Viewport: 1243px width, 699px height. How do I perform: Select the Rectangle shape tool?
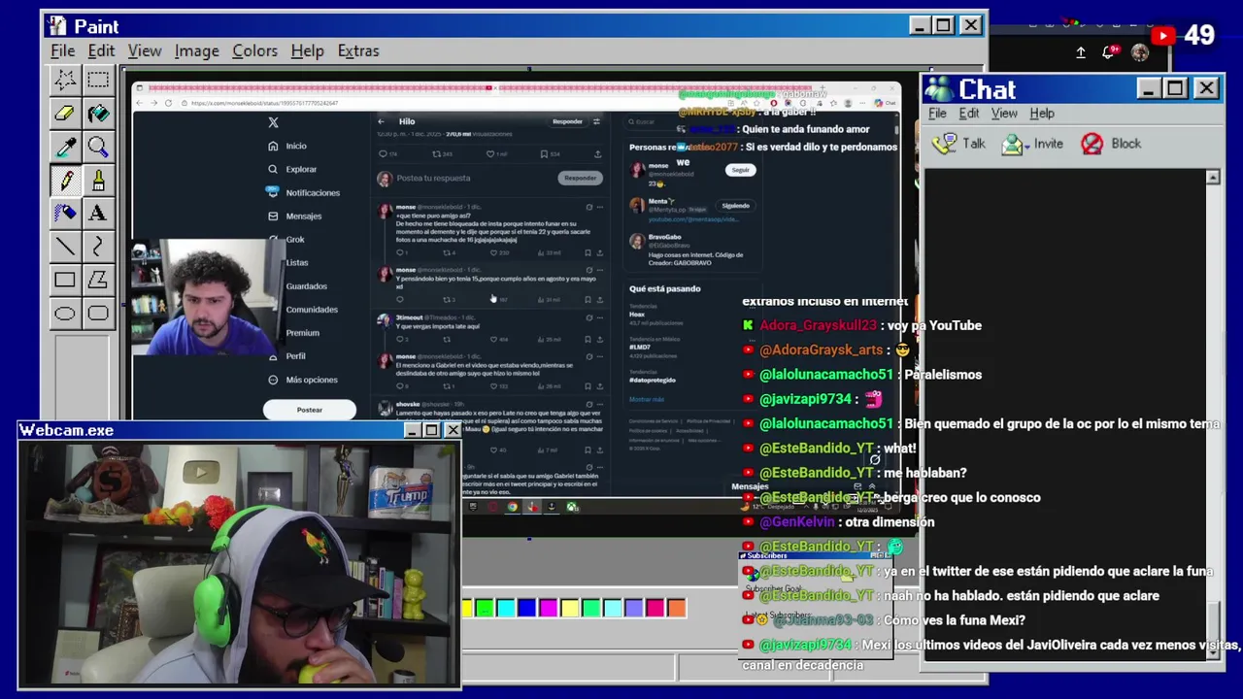point(65,281)
